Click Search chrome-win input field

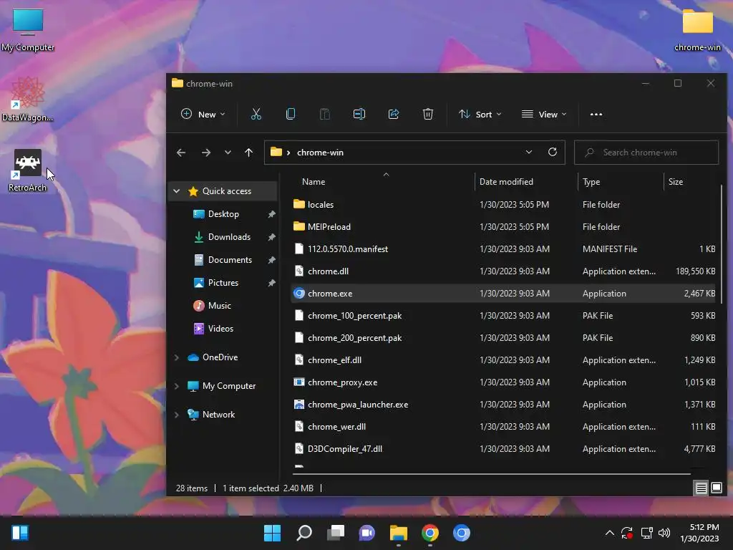pos(646,153)
